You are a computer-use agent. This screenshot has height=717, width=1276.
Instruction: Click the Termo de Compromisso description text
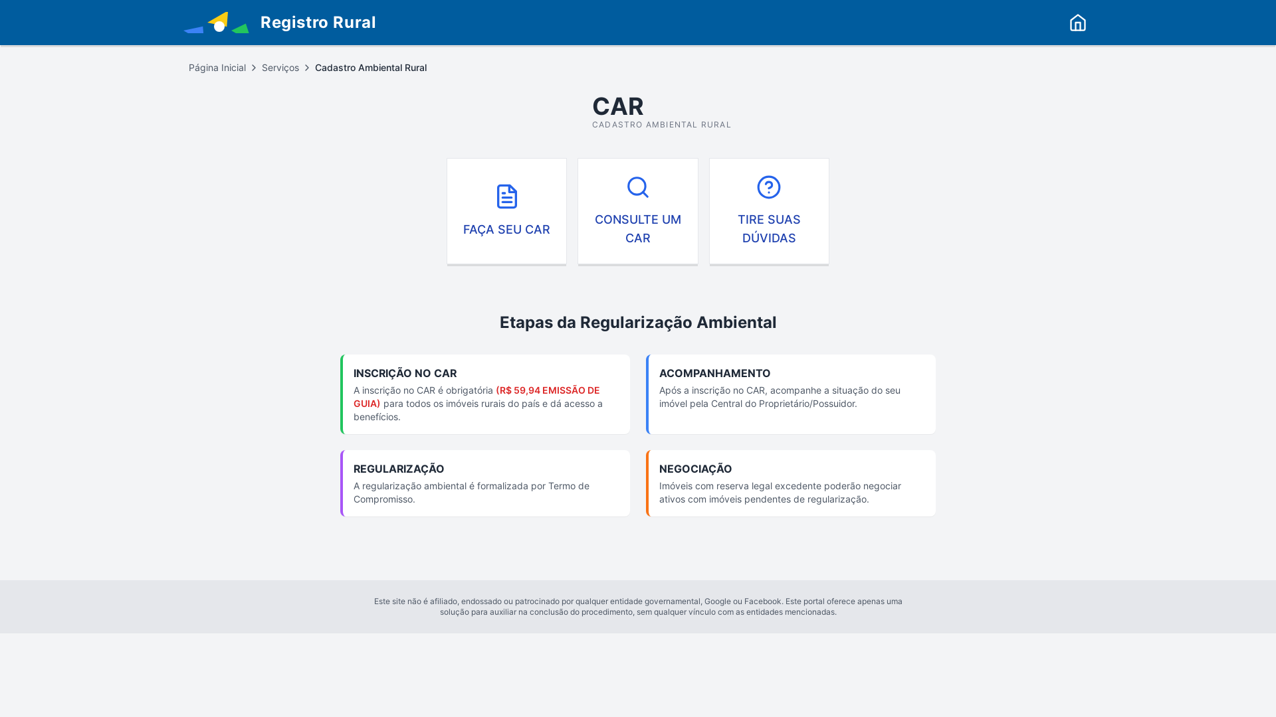pyautogui.click(x=471, y=493)
